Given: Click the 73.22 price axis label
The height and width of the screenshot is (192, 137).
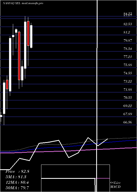Looking at the screenshot, I should (128, 81).
